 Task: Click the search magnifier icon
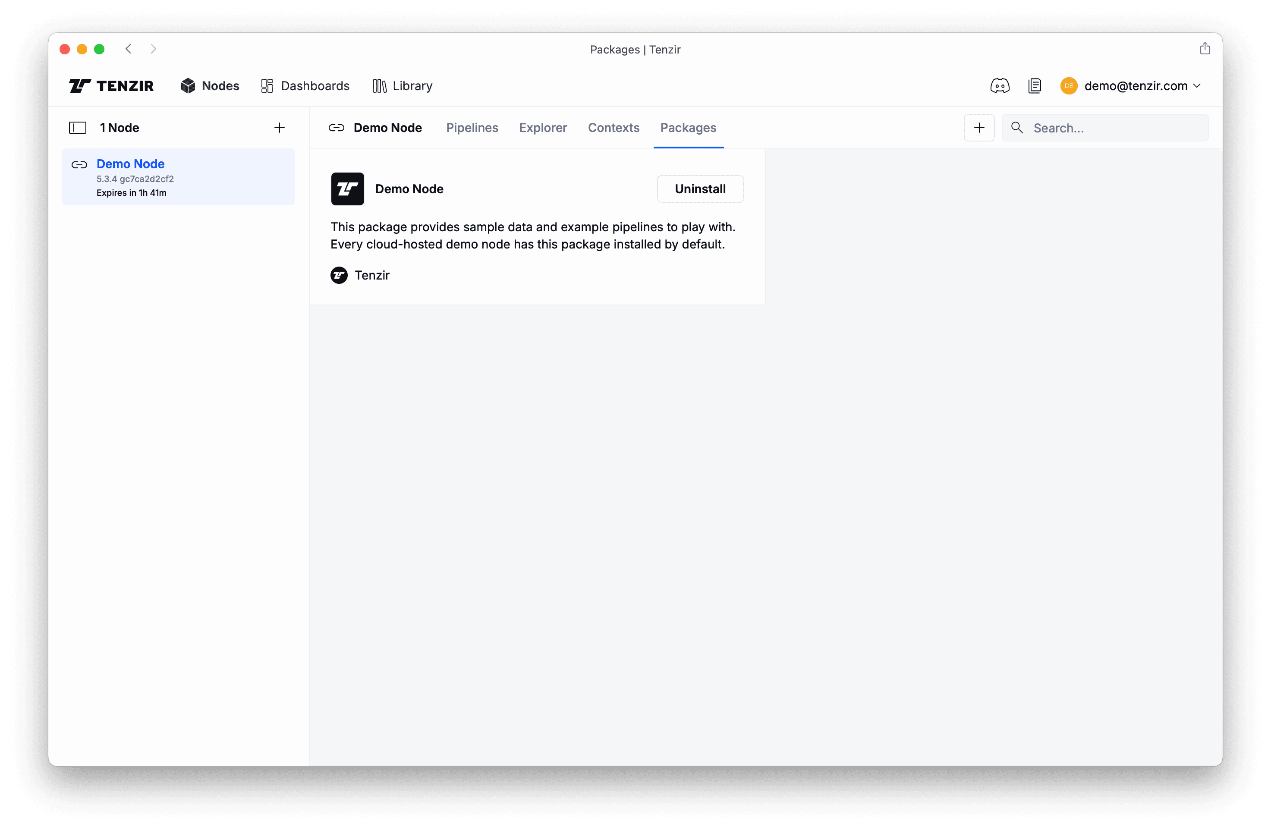point(1017,128)
